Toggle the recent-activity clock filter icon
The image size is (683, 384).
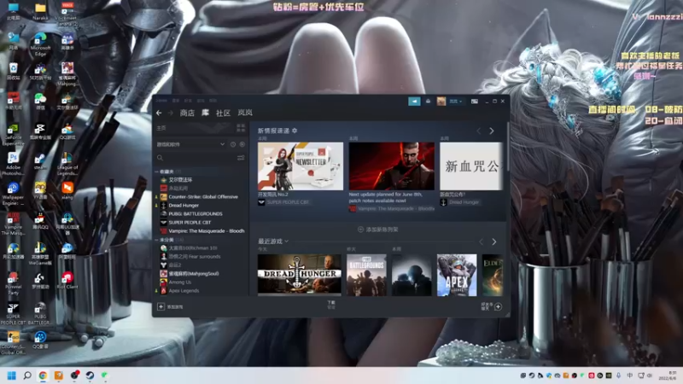click(x=233, y=144)
